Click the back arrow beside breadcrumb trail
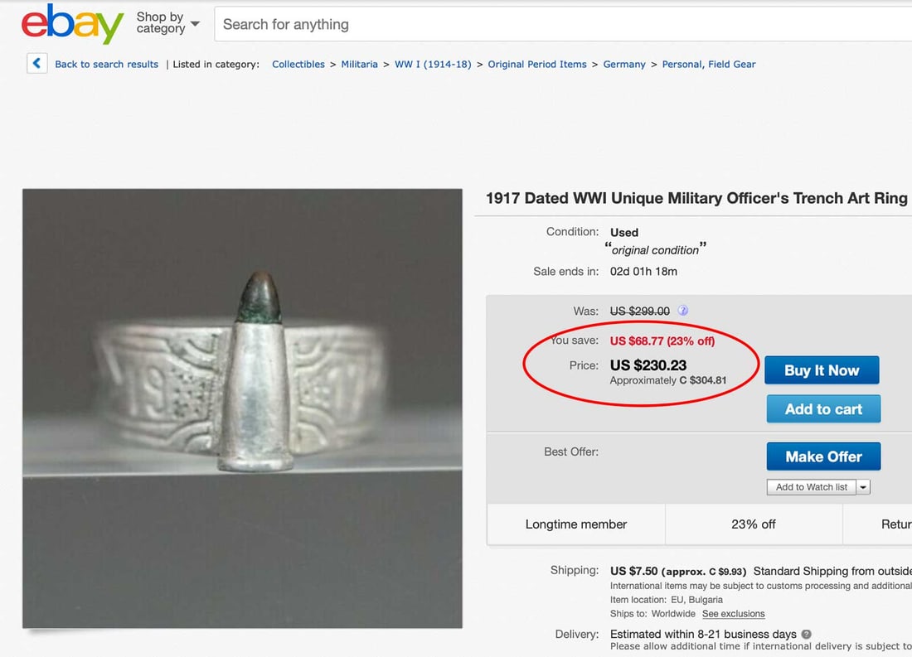This screenshot has height=657, width=912. pos(36,63)
